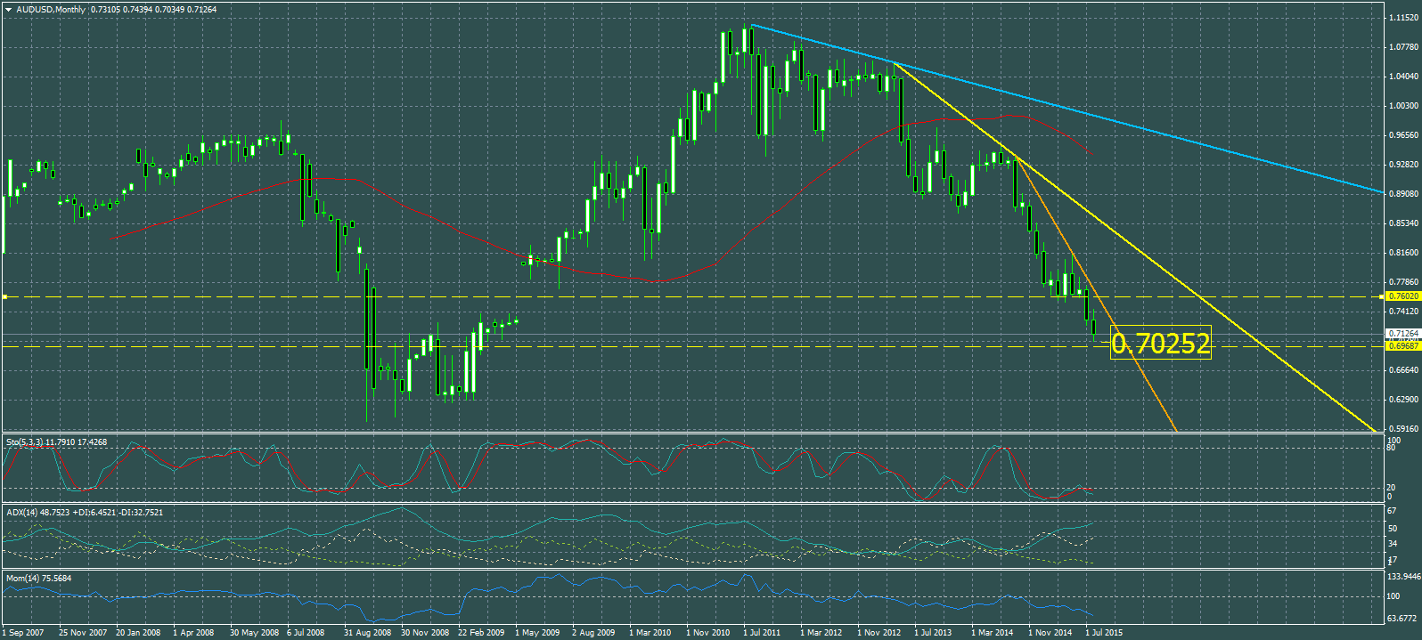Click the white 0.71264 current price tag
This screenshot has width=1422, height=640.
click(x=1402, y=334)
